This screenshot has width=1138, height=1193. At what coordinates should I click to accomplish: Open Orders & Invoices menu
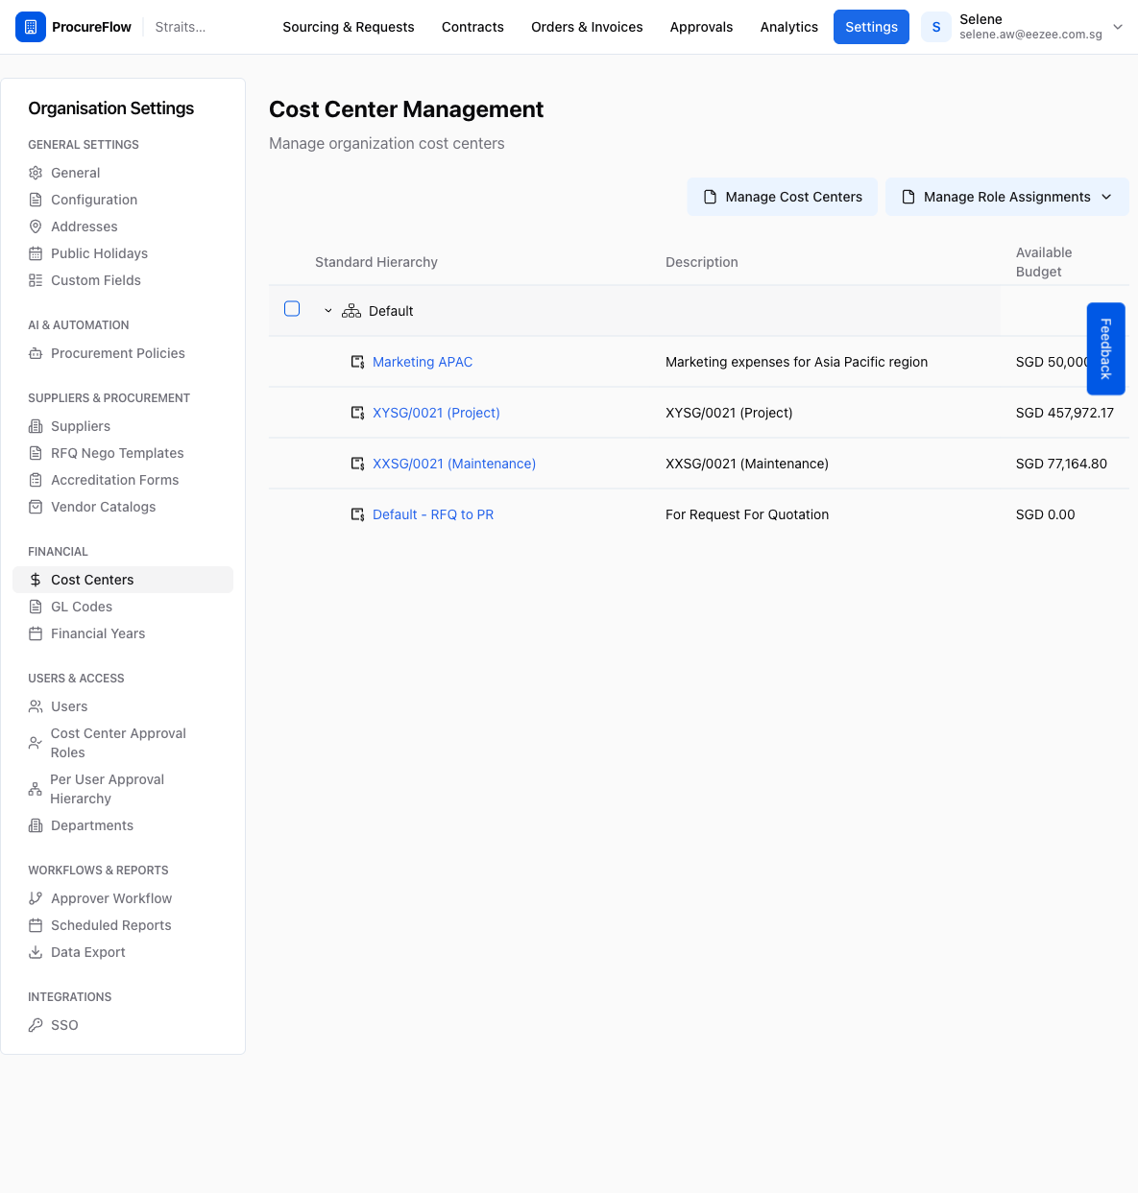(x=587, y=27)
